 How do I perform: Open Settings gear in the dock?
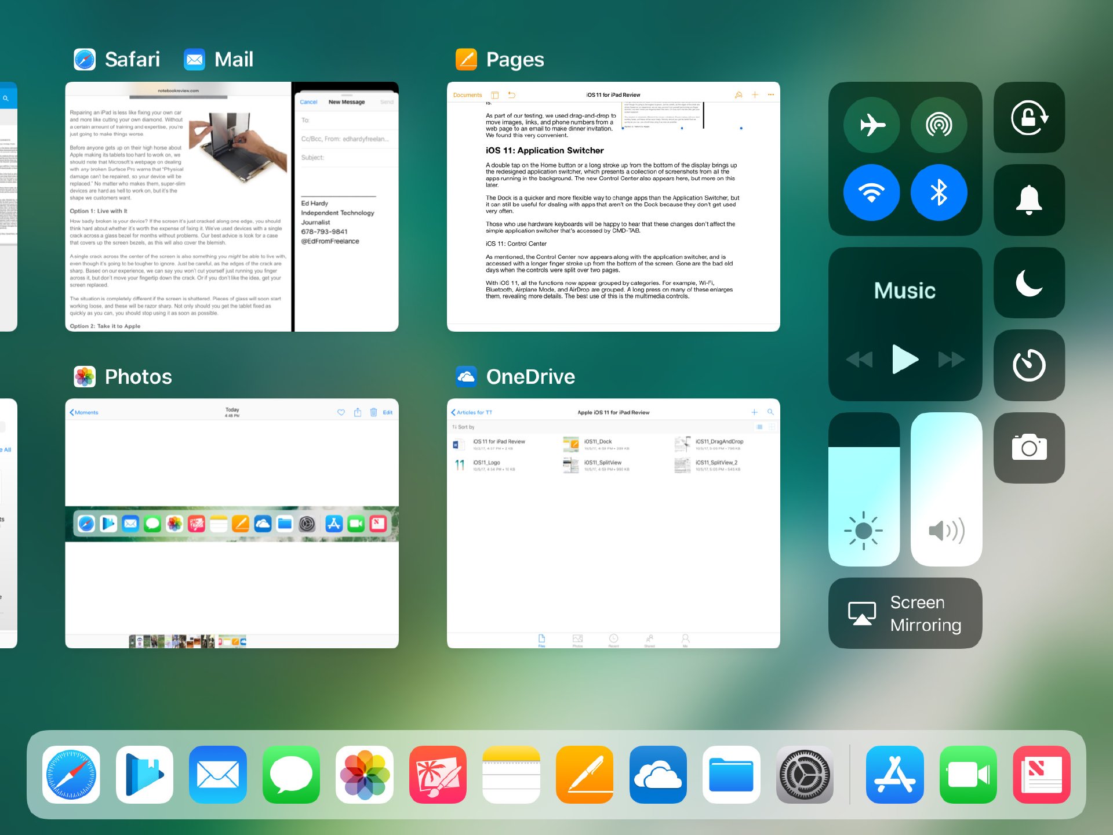[x=805, y=775]
